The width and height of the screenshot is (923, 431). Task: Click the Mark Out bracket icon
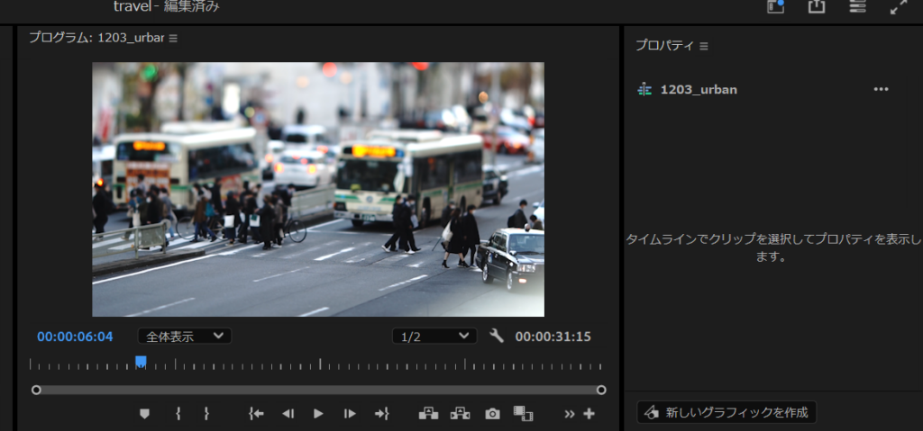206,413
